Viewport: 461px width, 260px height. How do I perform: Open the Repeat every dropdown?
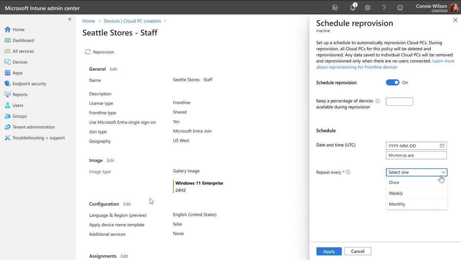coord(416,172)
